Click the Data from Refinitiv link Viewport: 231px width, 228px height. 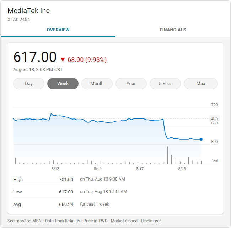[x=62, y=221]
